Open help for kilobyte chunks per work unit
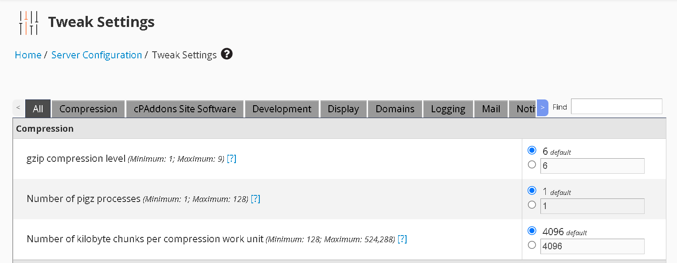Screen dimensions: 677x263 (x=402, y=239)
